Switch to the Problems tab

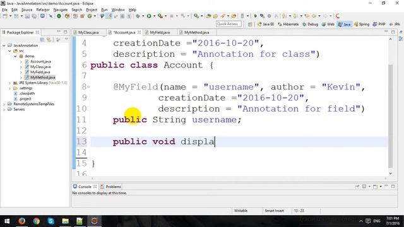point(110,187)
